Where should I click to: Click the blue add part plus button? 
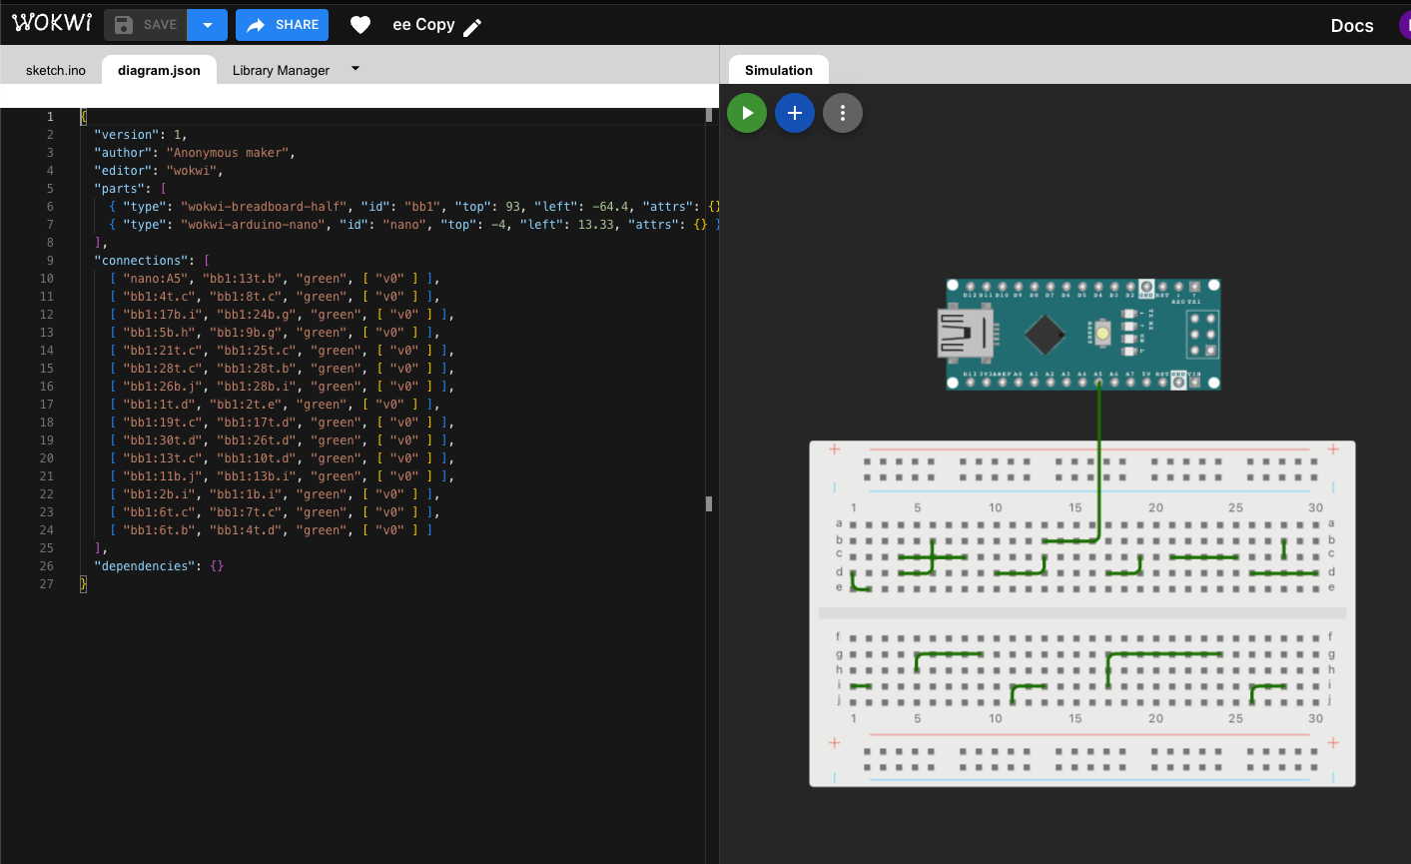pos(795,113)
